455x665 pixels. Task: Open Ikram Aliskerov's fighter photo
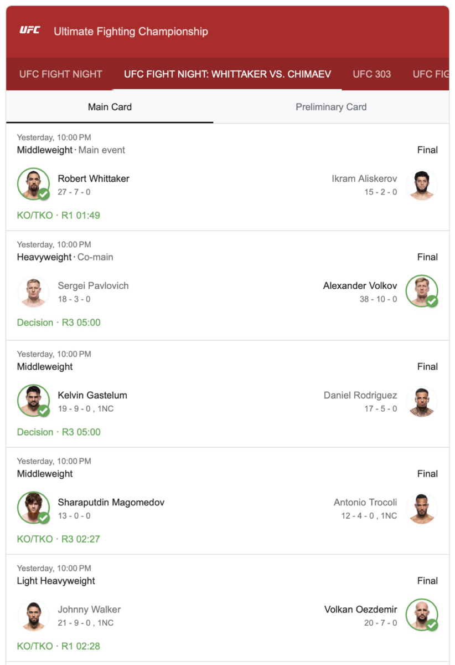pyautogui.click(x=422, y=185)
